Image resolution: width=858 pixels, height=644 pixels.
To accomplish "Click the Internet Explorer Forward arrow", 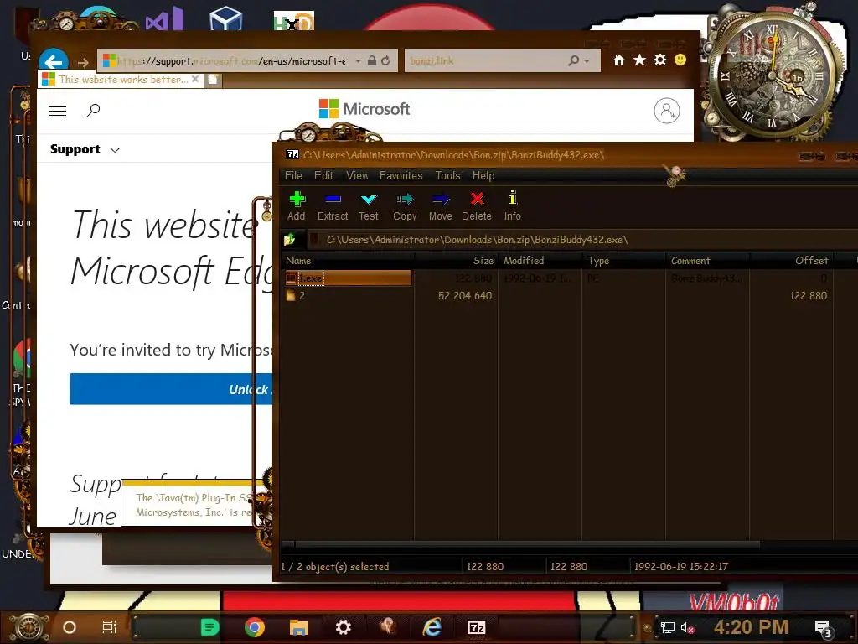I will point(83,62).
